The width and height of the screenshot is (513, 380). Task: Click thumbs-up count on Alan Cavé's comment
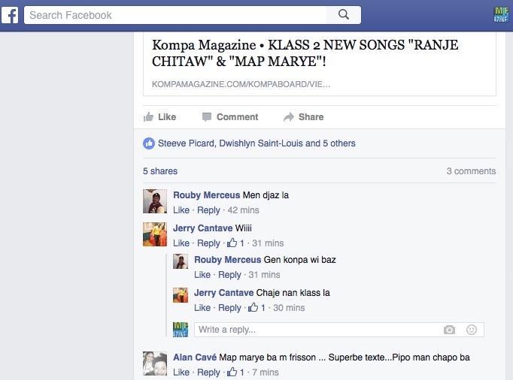[235, 372]
